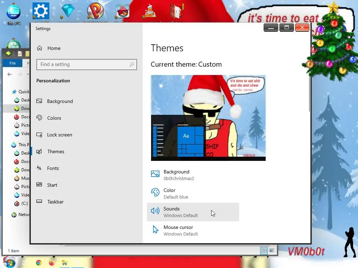Click the current theme preview image
This screenshot has width=358, height=268.
coord(208,118)
